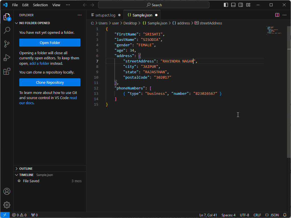
Task: Click the Clone Repository button
Action: (50, 82)
